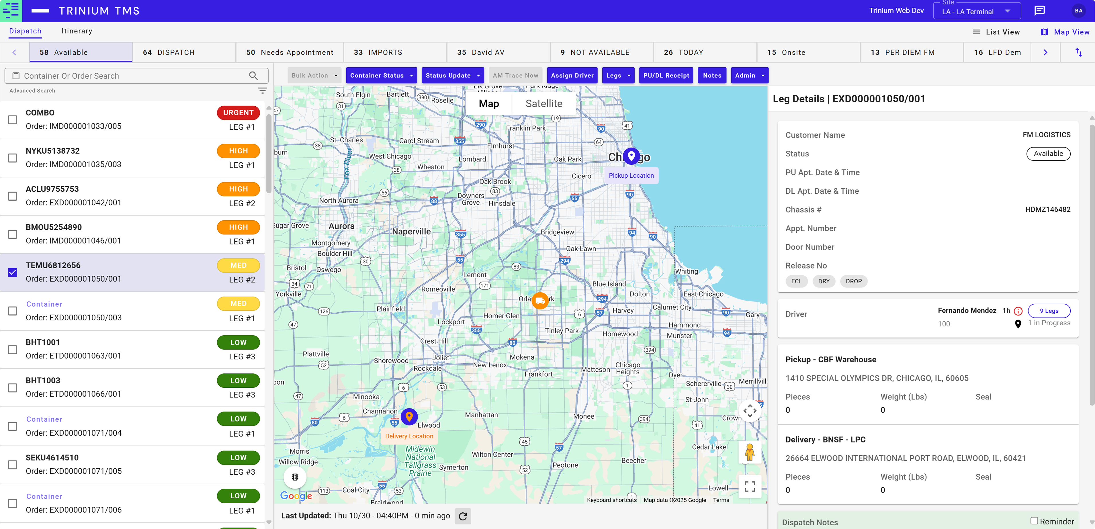Toggle fullscreen map view icon
The width and height of the screenshot is (1095, 529).
[750, 487]
